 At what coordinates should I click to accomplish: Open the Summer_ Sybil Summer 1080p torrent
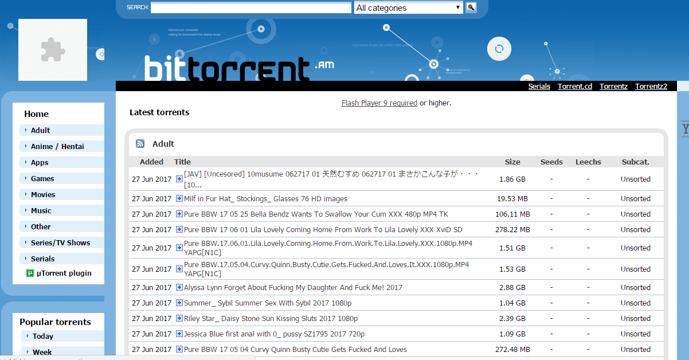click(268, 303)
